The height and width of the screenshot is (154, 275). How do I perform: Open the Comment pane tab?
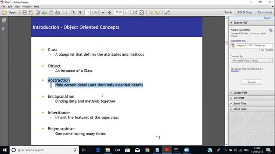point(265,12)
